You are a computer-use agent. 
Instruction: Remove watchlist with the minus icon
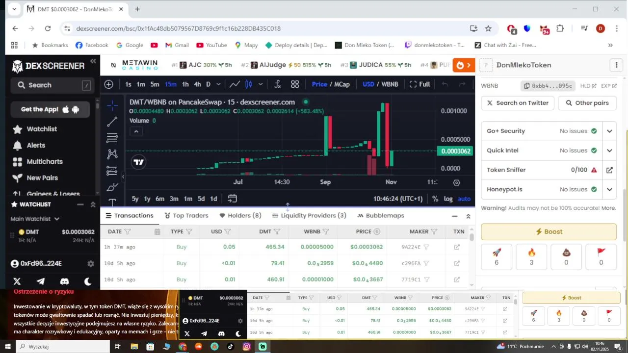pos(80,204)
